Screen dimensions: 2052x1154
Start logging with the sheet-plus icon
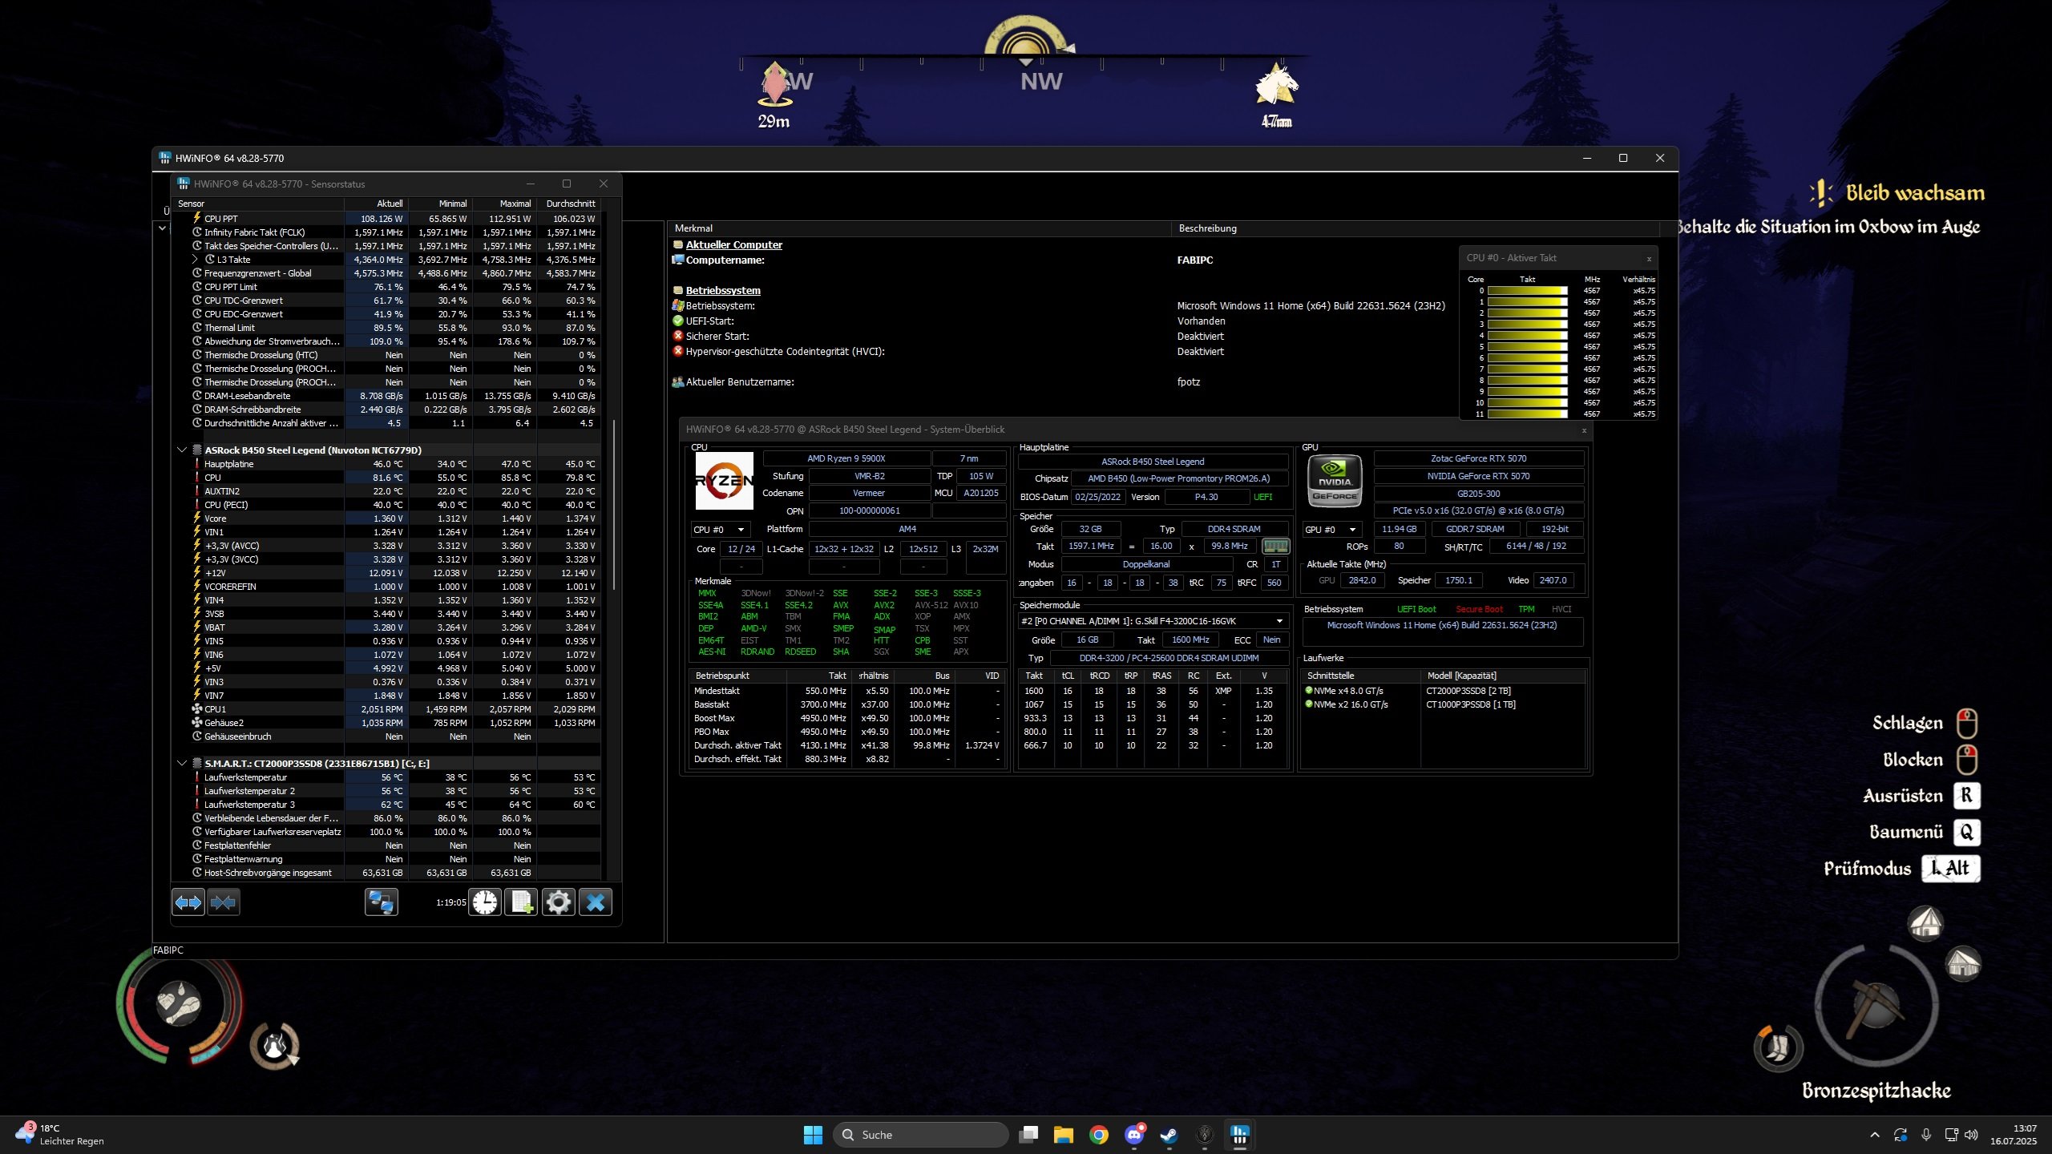(521, 902)
